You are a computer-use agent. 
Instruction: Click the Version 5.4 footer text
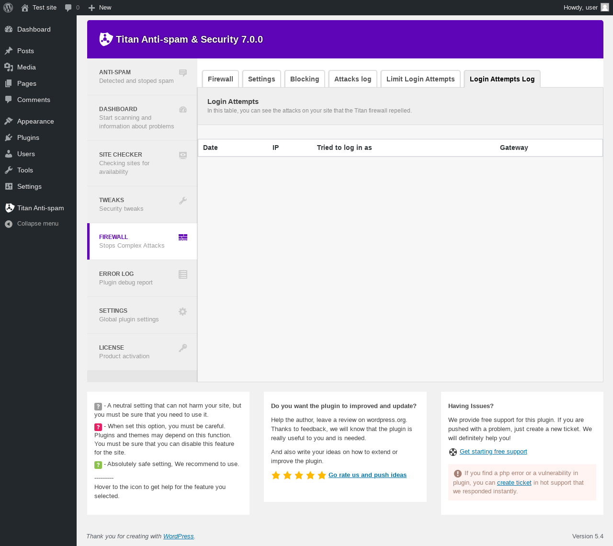[588, 536]
